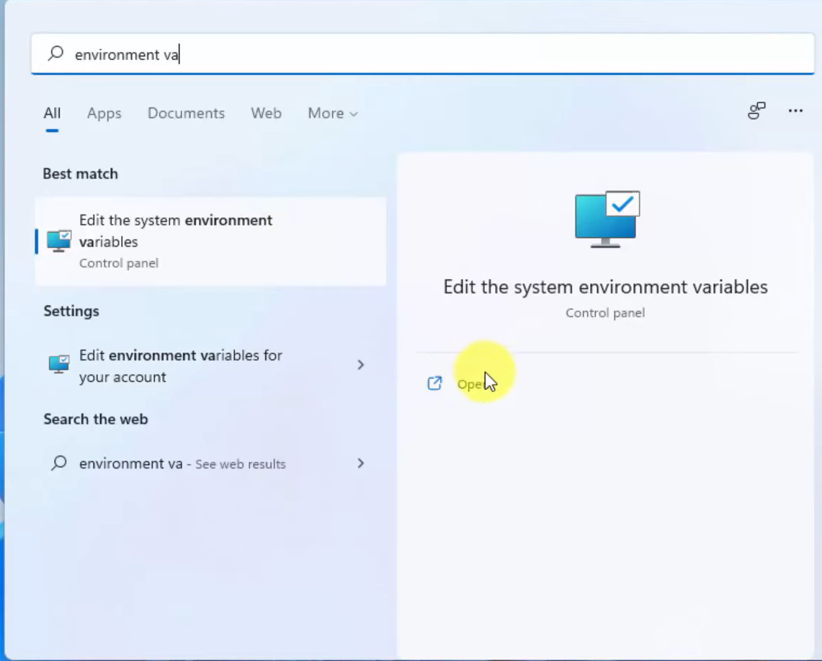Click the magnifier icon next to web search entry
Image resolution: width=822 pixels, height=661 pixels.
point(58,463)
